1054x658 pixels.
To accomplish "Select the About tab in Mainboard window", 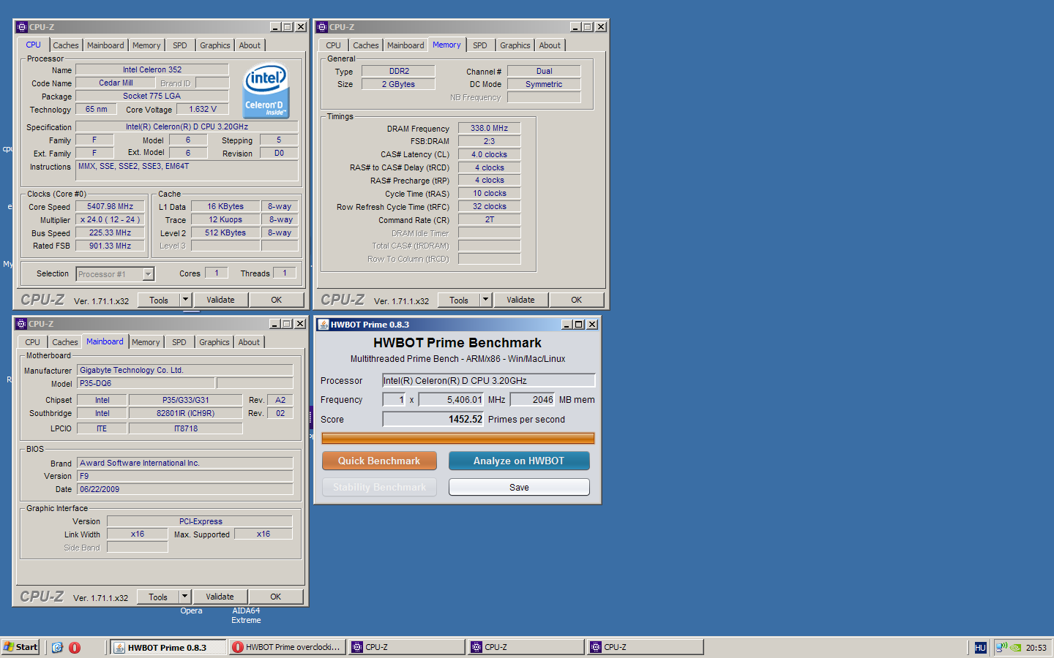I will [x=249, y=342].
